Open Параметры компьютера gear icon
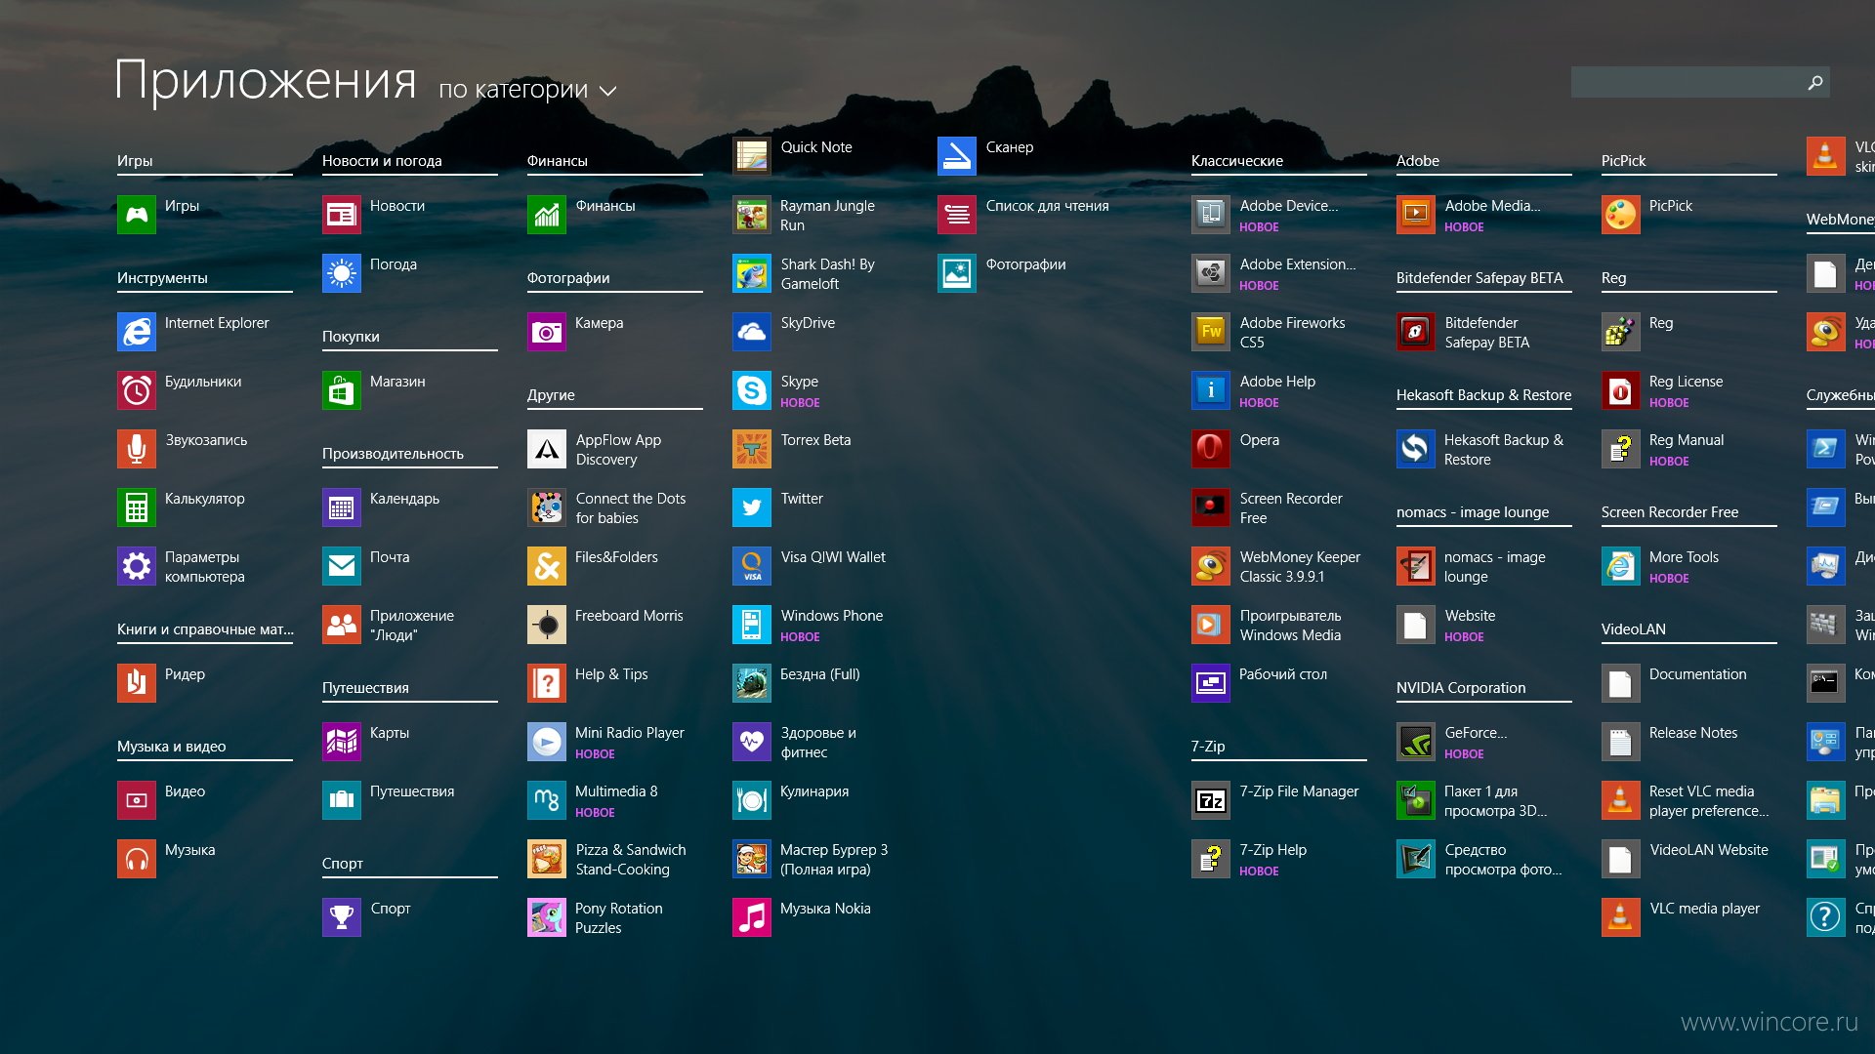Screen dimensions: 1875x1054 click(137, 566)
